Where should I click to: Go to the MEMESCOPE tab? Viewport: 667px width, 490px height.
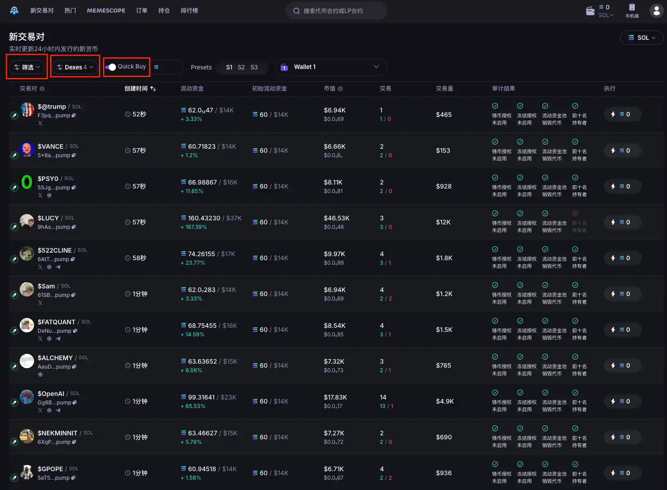106,10
